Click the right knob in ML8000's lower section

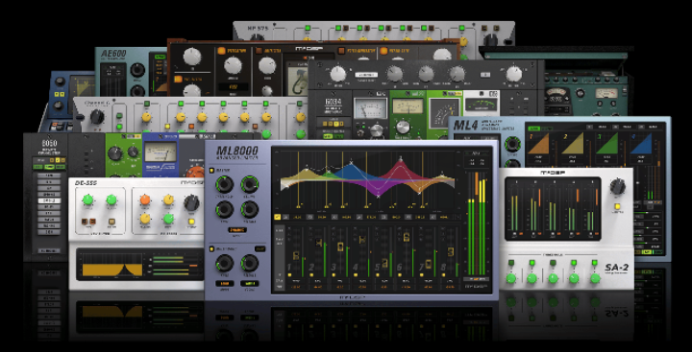249,264
